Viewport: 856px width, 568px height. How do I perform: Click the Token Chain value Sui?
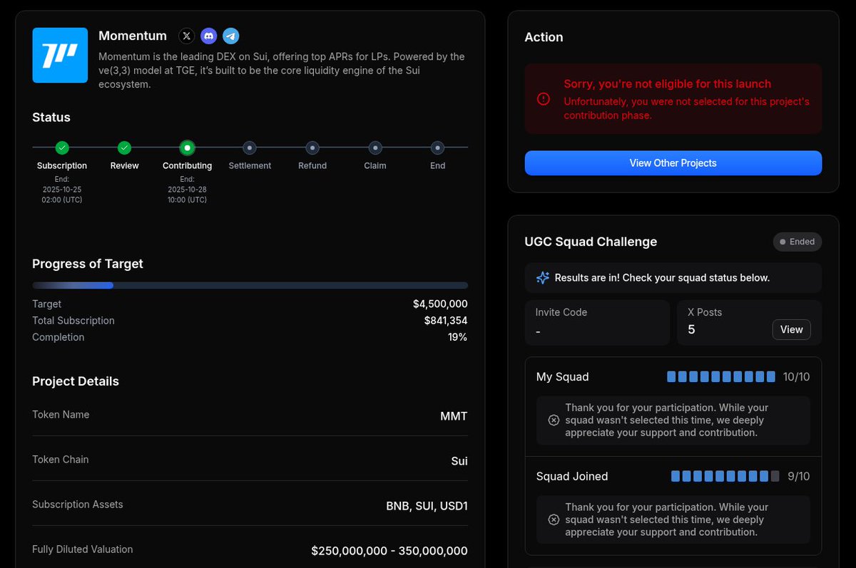459,461
